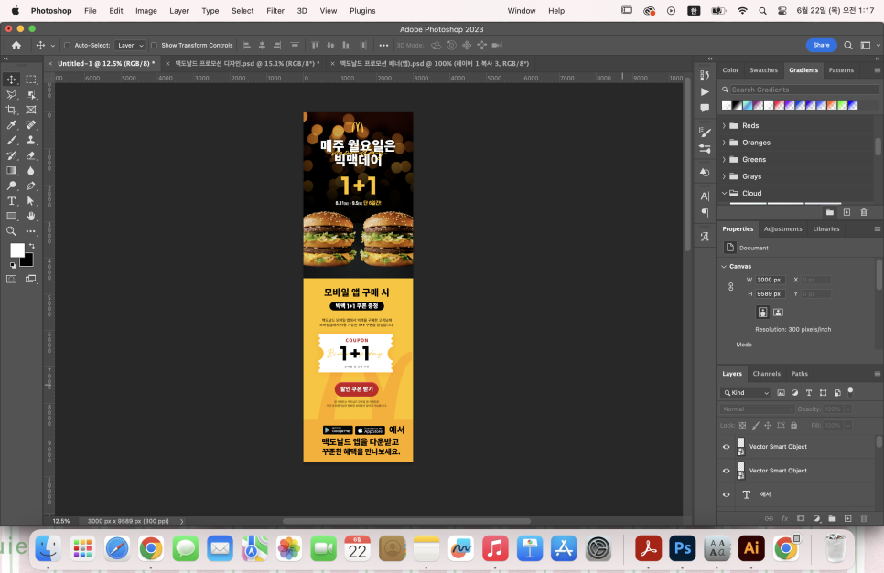Select the Eraser tool
Image resolution: width=884 pixels, height=573 pixels.
pos(31,155)
